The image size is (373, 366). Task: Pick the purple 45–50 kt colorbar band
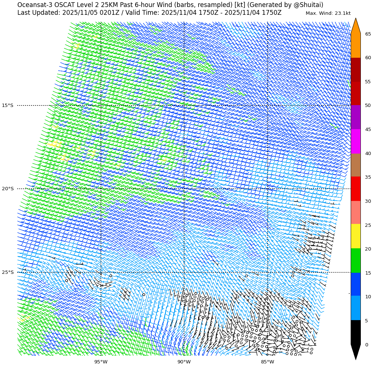[x=356, y=117]
